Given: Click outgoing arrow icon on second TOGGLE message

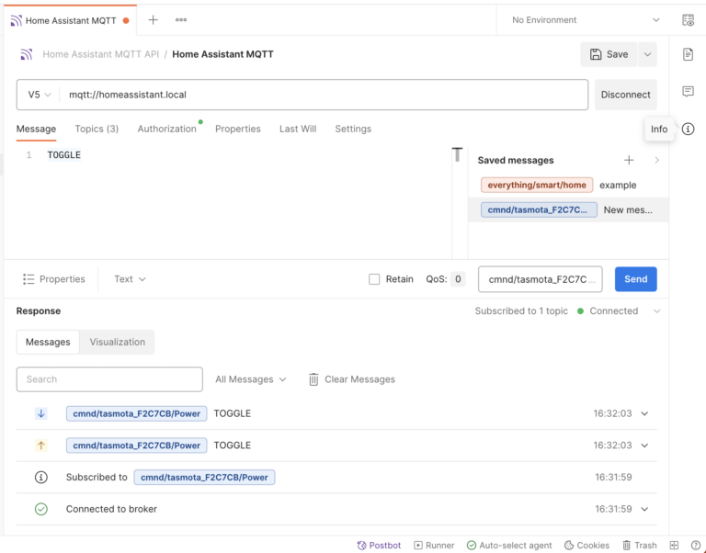Looking at the screenshot, I should click(x=41, y=446).
